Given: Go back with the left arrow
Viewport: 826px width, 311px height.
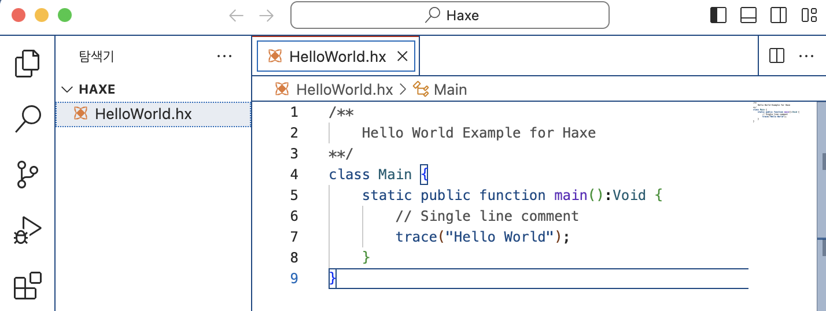Looking at the screenshot, I should tap(236, 15).
